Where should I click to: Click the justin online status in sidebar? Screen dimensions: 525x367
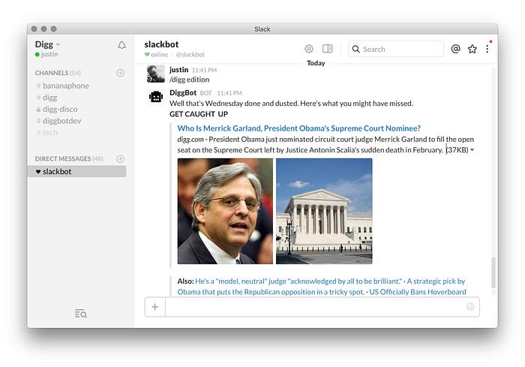coord(46,54)
